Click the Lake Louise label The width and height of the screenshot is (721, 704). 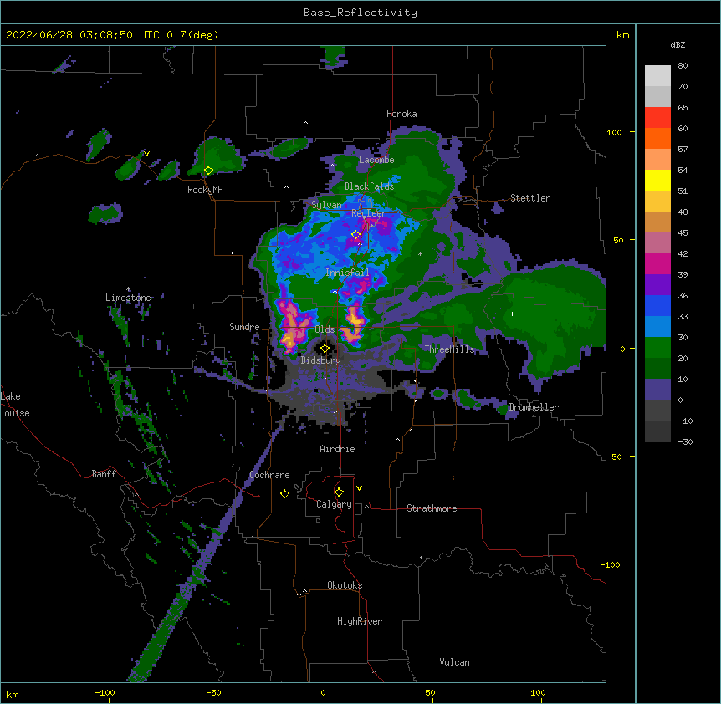15,405
